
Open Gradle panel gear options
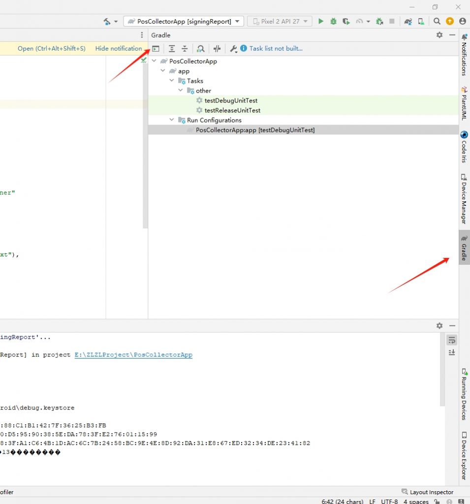click(439, 35)
